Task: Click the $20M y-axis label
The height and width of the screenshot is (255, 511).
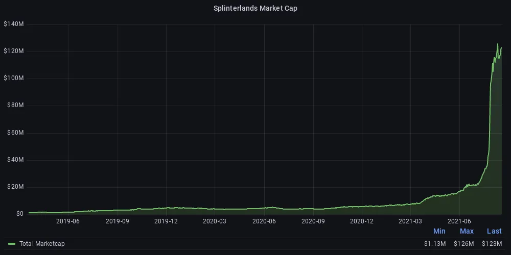Action: click(x=15, y=187)
